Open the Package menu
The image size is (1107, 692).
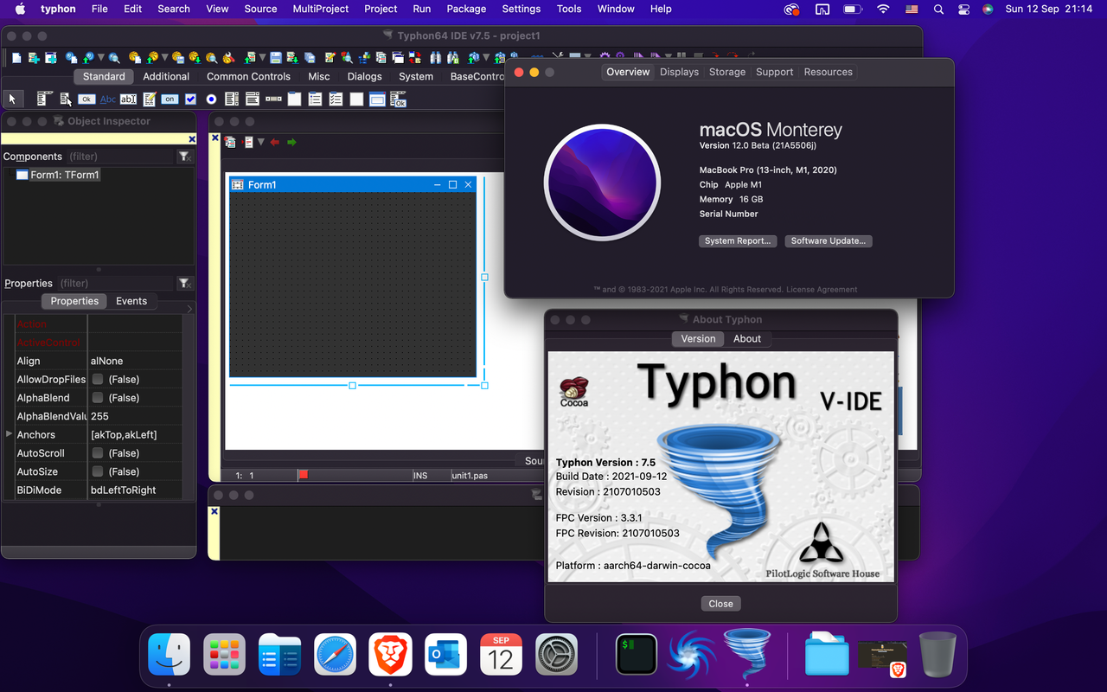click(x=466, y=9)
